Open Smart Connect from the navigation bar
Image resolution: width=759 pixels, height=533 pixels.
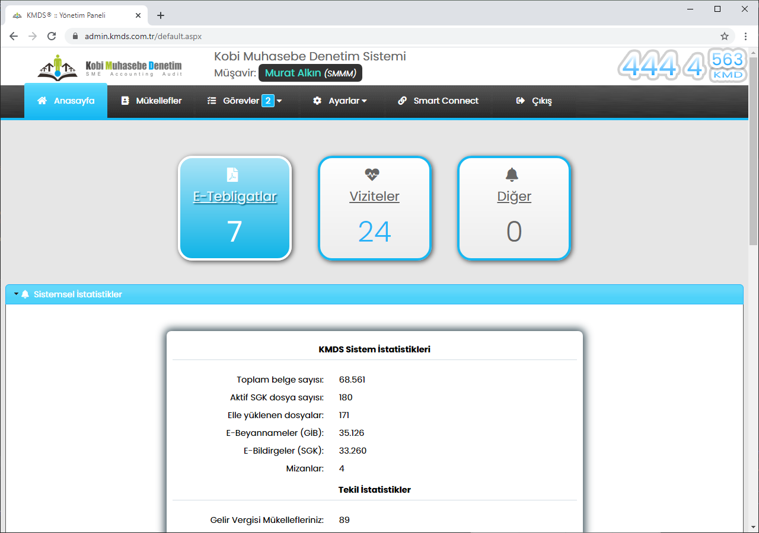coord(438,101)
